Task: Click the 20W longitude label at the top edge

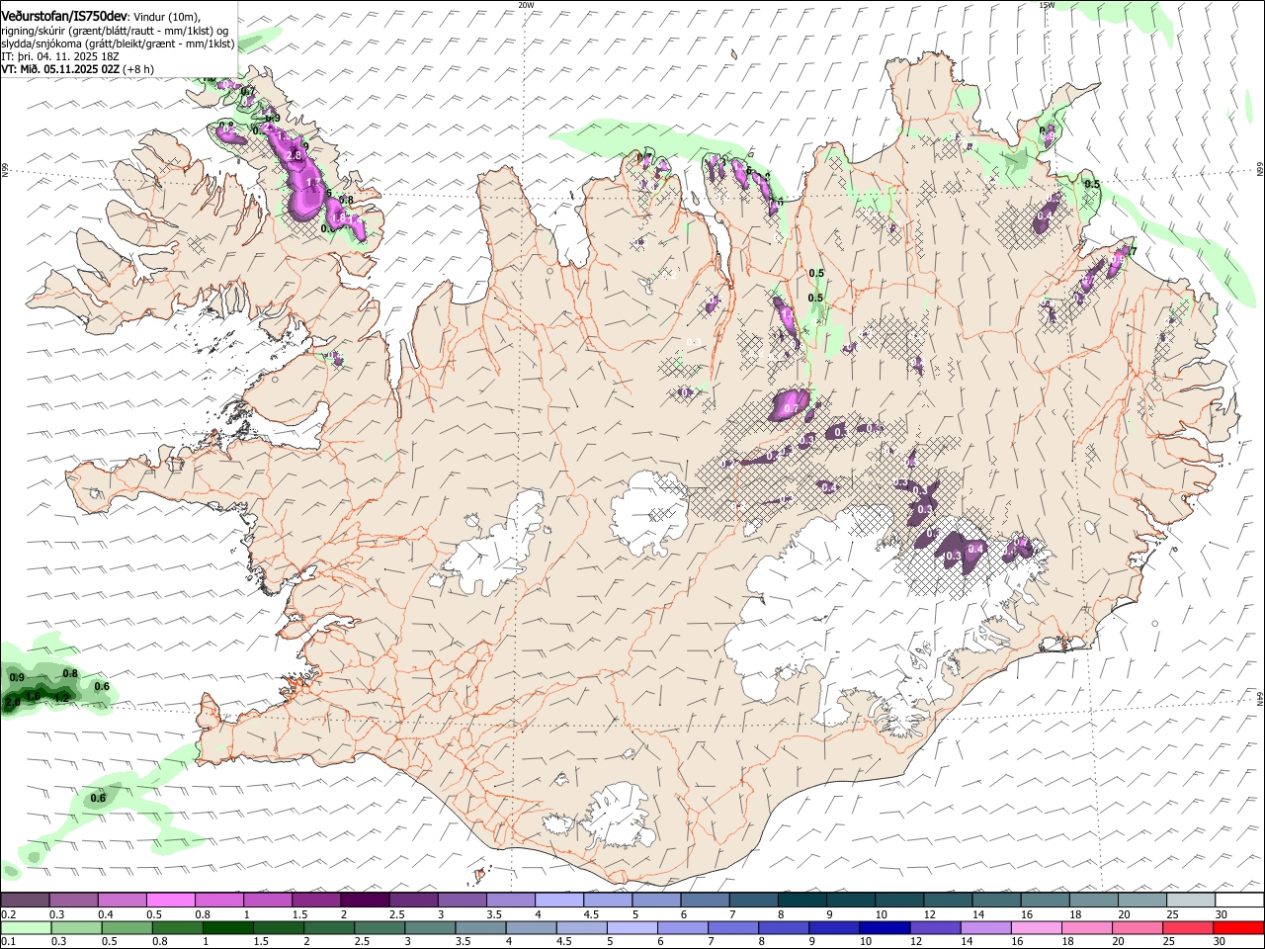Action: (x=526, y=5)
